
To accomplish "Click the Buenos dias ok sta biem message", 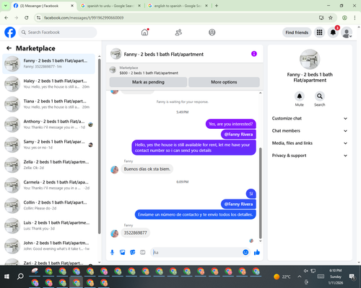I will pyautogui.click(x=147, y=169).
